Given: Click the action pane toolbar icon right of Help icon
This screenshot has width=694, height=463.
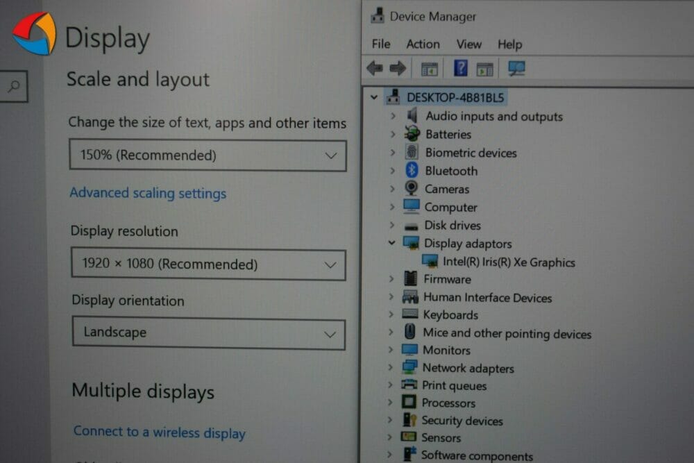Looking at the screenshot, I should (484, 69).
